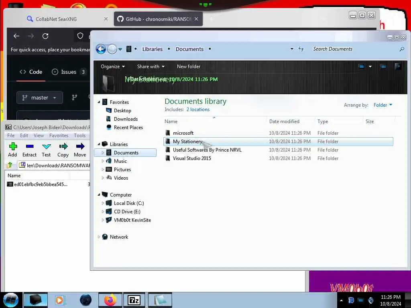Screen dimensions: 411x308
Task: Open the master branch dropdown on GitHub
Action: click(40, 98)
